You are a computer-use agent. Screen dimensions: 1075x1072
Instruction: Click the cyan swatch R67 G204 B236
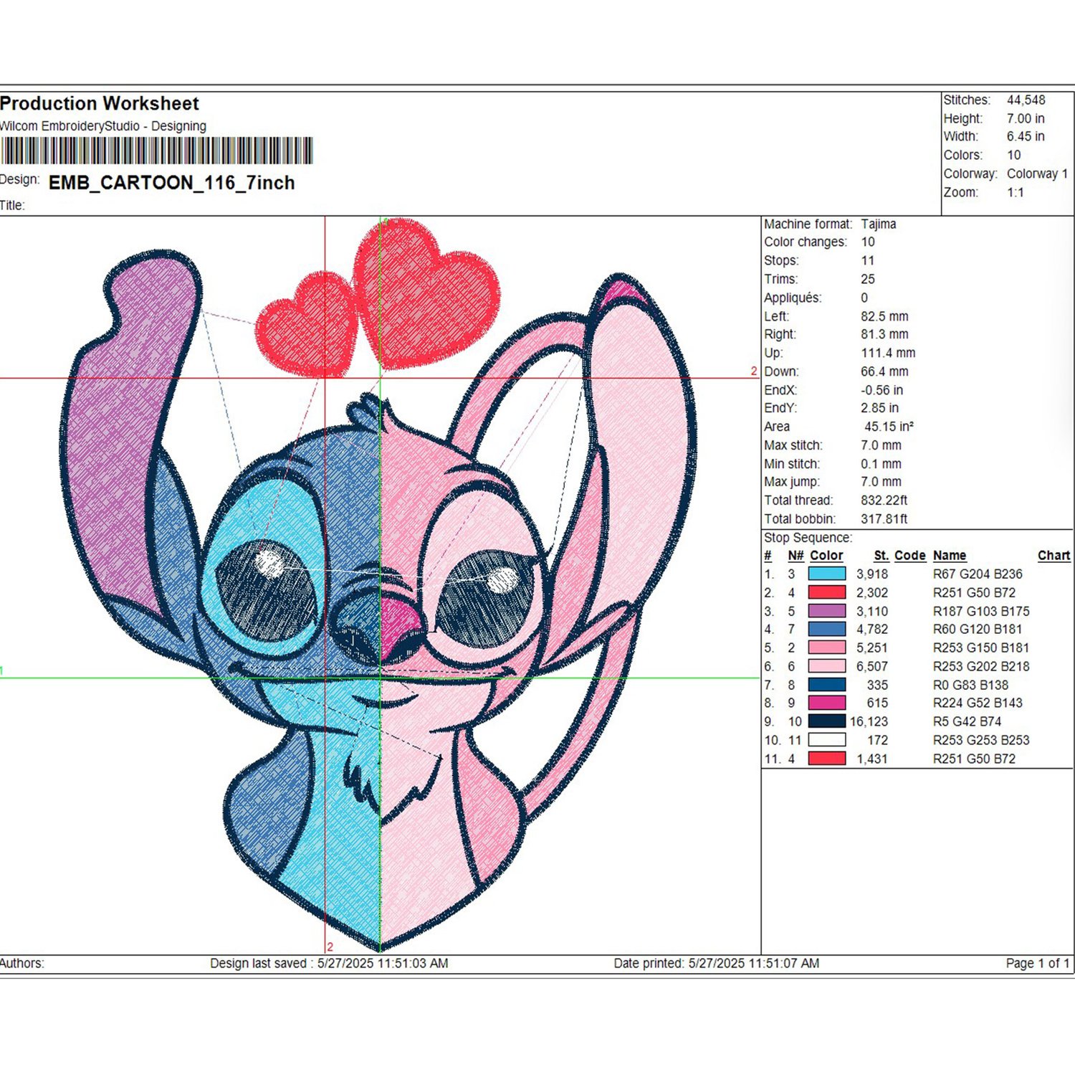826,574
